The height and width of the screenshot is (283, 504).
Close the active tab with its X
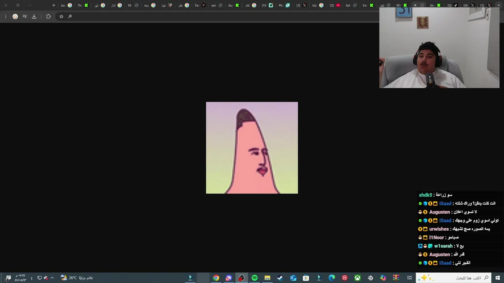click(415, 5)
